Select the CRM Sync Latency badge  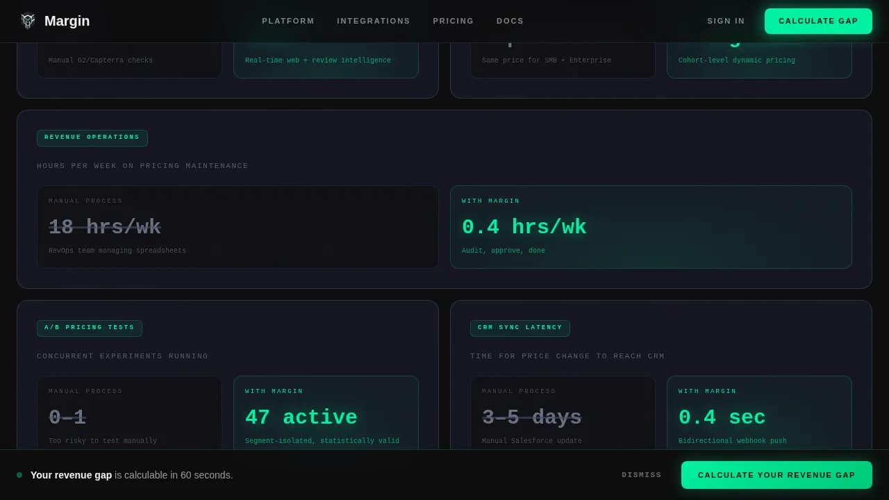pos(520,328)
